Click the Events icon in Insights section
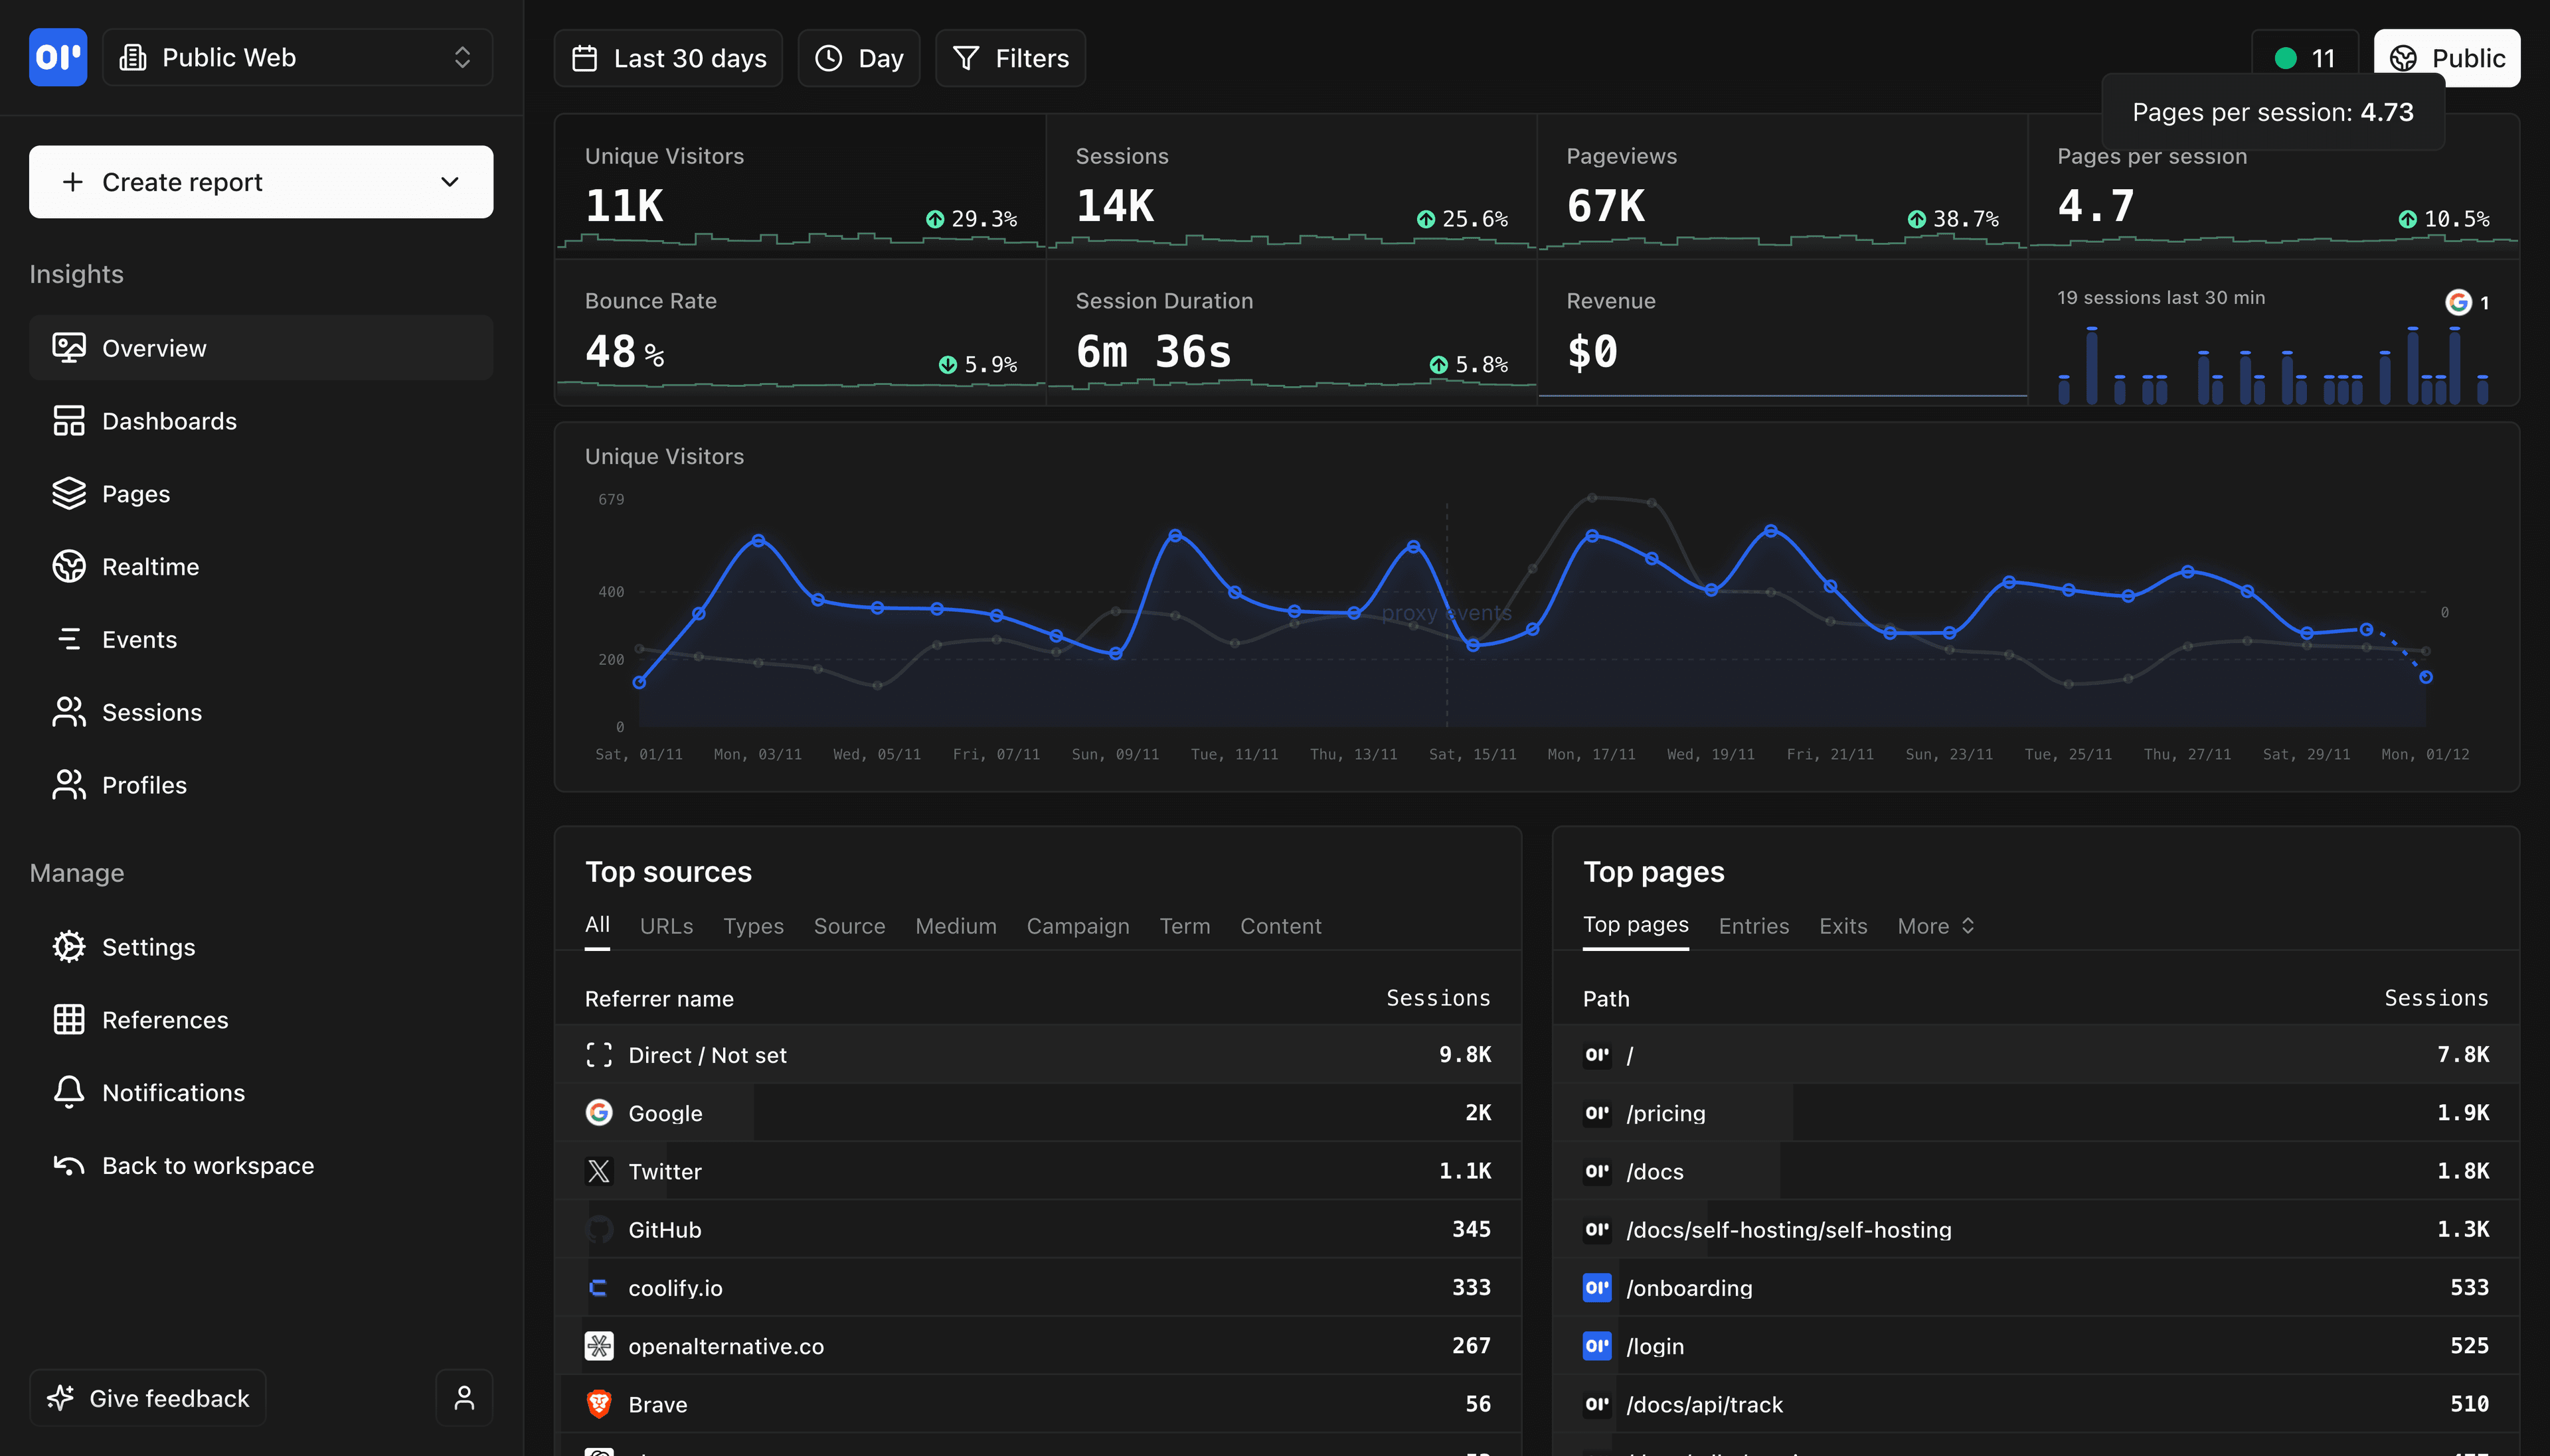Screen dimensions: 2550x1456 coord(68,639)
